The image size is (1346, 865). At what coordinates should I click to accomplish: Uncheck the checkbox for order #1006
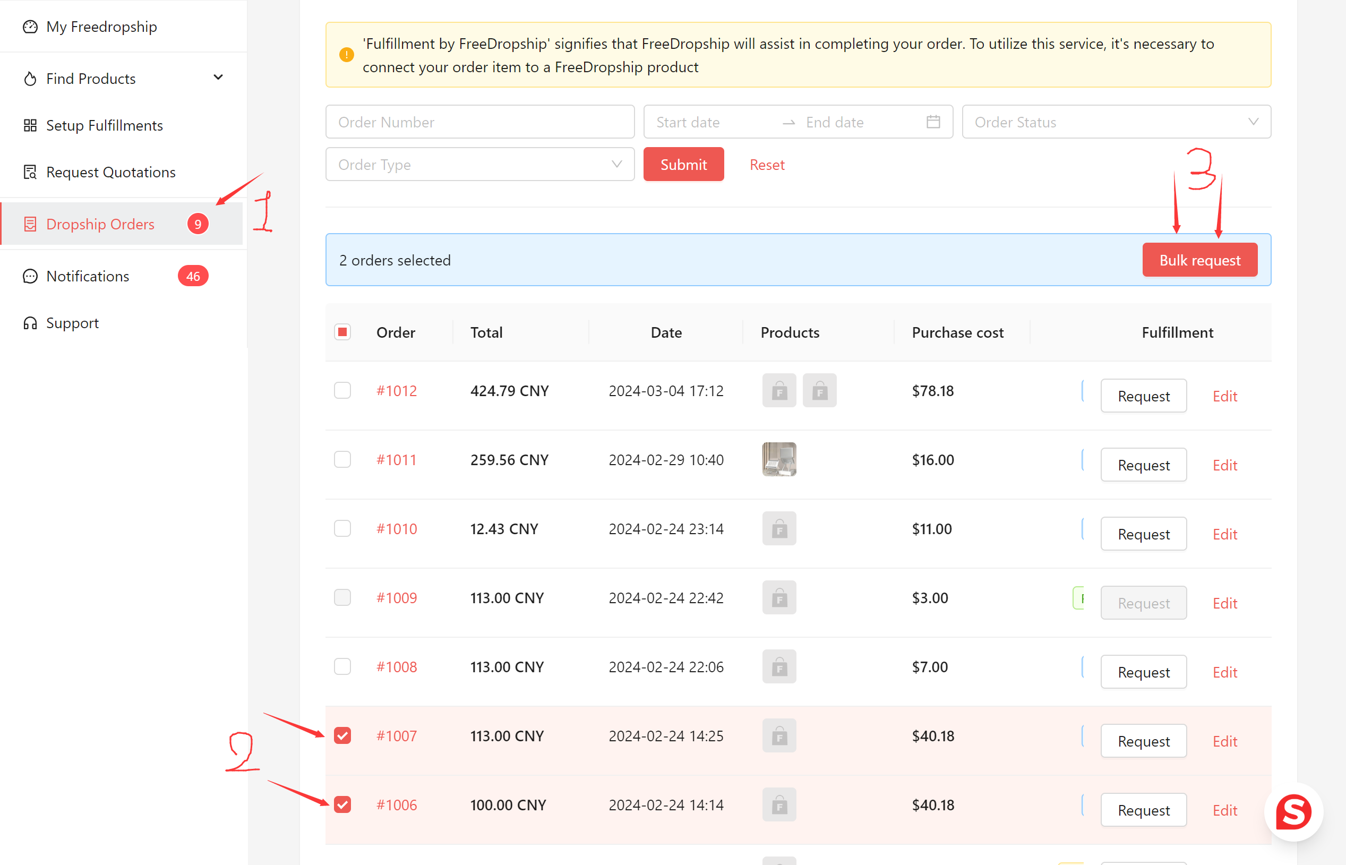click(x=342, y=805)
